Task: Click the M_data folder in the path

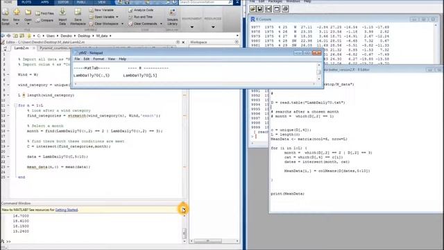Action: [102, 35]
